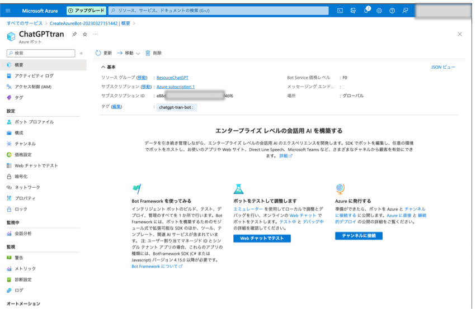
Task: Close the ChatGPTtran blade
Action: (x=460, y=34)
